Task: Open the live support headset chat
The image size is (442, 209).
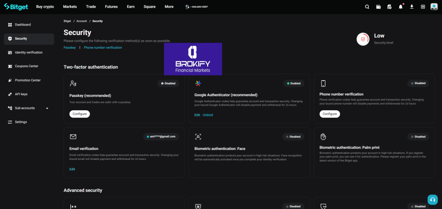Action: point(432,200)
